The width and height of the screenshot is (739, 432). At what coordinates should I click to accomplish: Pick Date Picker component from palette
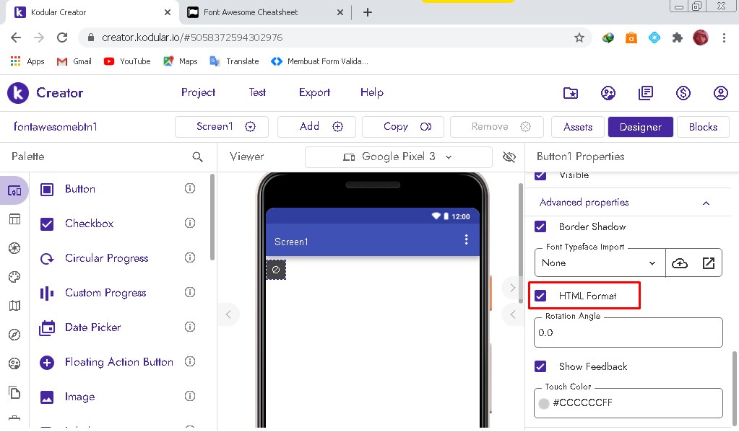click(93, 327)
